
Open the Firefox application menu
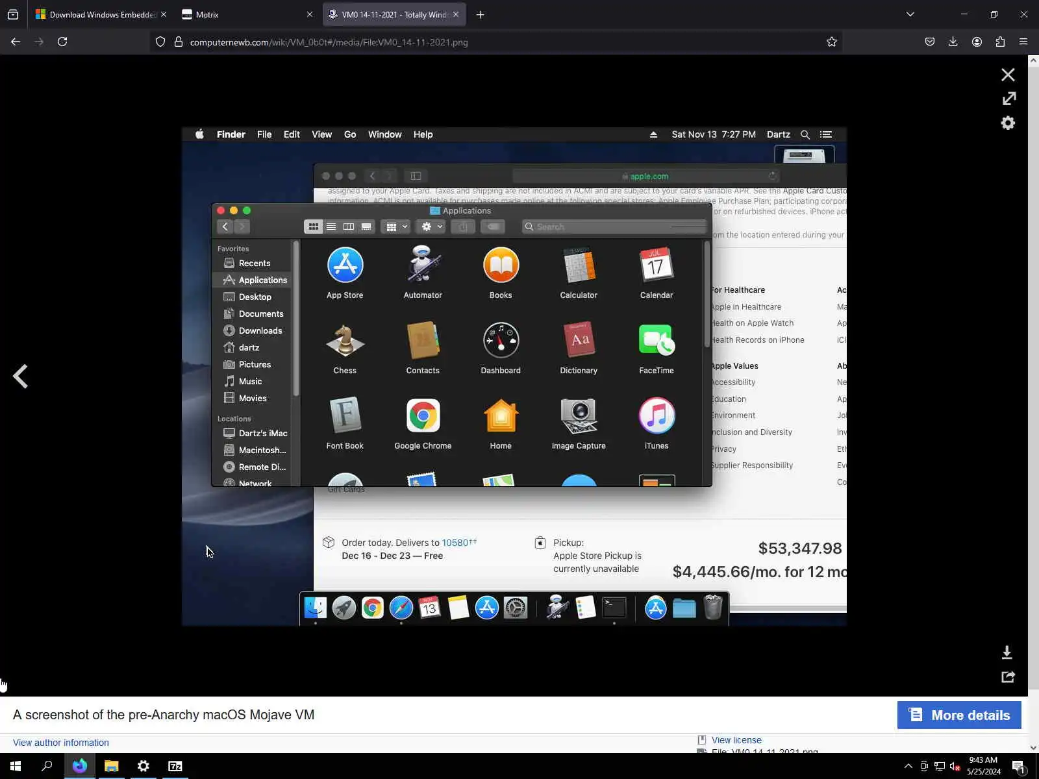1023,42
